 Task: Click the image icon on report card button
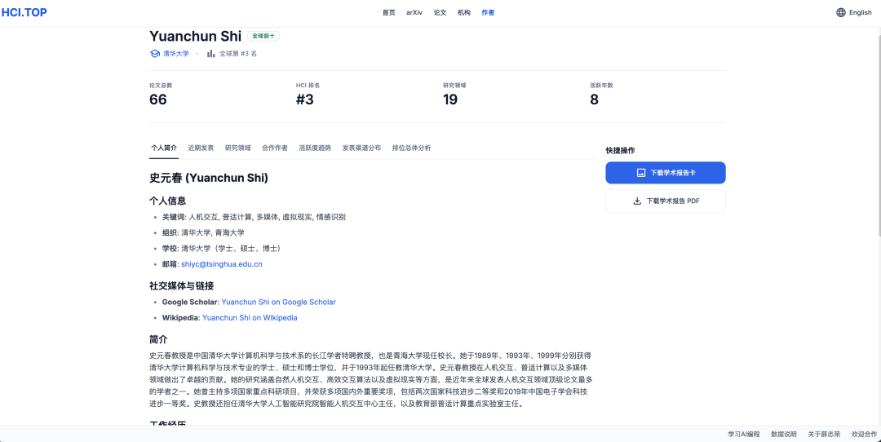[x=641, y=173]
